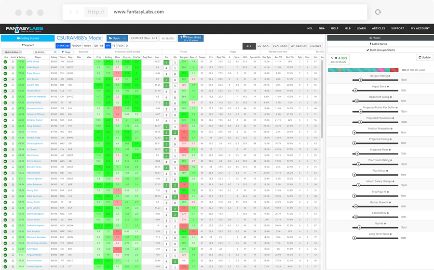This screenshot has width=434, height=270.
Task: Click the Bargain Rating info icon
Action: pos(390,76)
